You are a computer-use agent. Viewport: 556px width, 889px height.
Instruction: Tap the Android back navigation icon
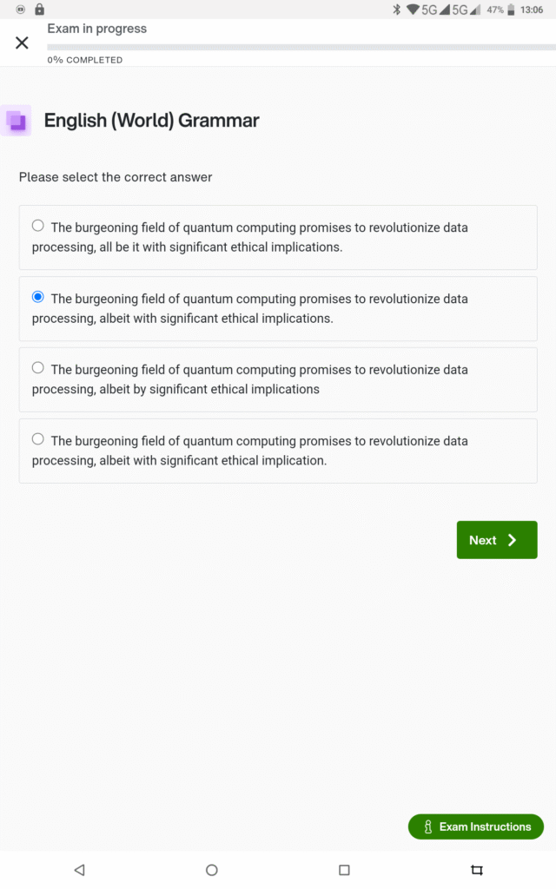pos(79,869)
